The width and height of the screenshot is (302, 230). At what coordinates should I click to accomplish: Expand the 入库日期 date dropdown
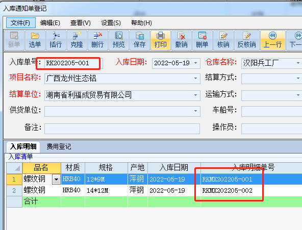point(196,63)
